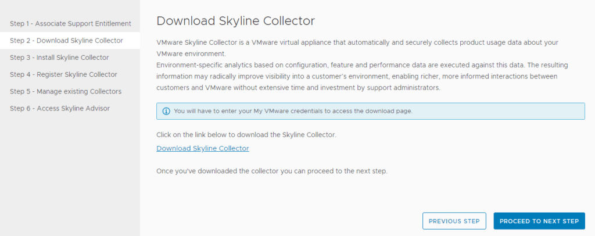Click Proceed to Next Step button
Viewport: 595px width, 236px height.
pos(539,221)
